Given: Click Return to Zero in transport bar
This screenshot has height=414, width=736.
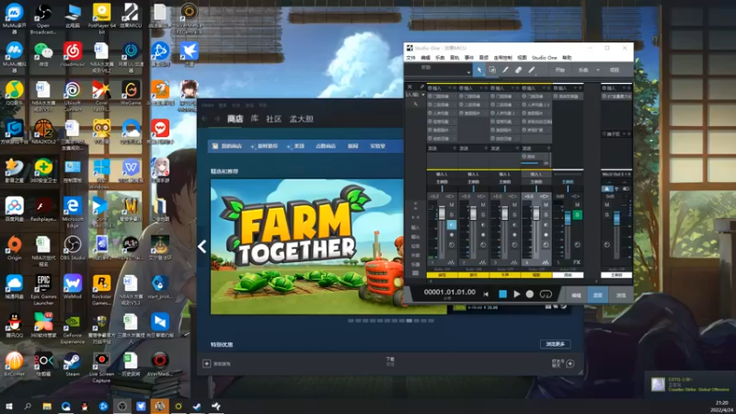Looking at the screenshot, I should coord(486,294).
